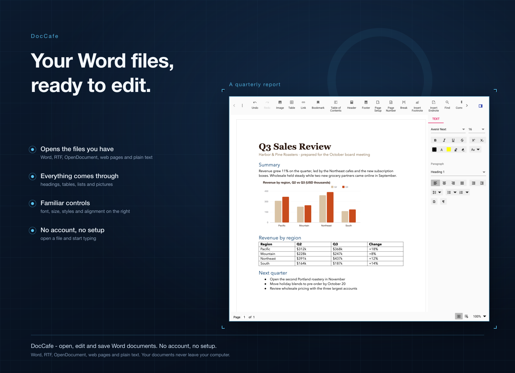Open the Header editor
This screenshot has height=373, width=515.
coord(351,105)
